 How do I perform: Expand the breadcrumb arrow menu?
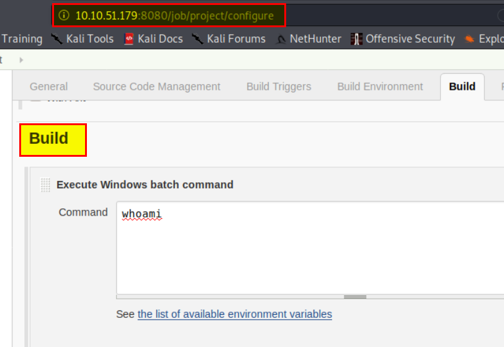(22, 60)
